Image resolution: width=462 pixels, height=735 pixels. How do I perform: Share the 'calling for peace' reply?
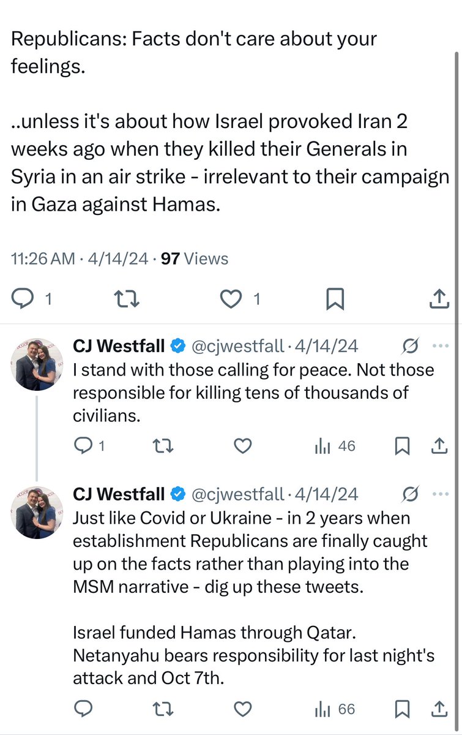point(439,447)
